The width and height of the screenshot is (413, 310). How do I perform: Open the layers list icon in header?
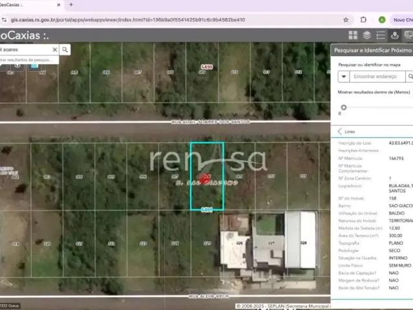366,36
